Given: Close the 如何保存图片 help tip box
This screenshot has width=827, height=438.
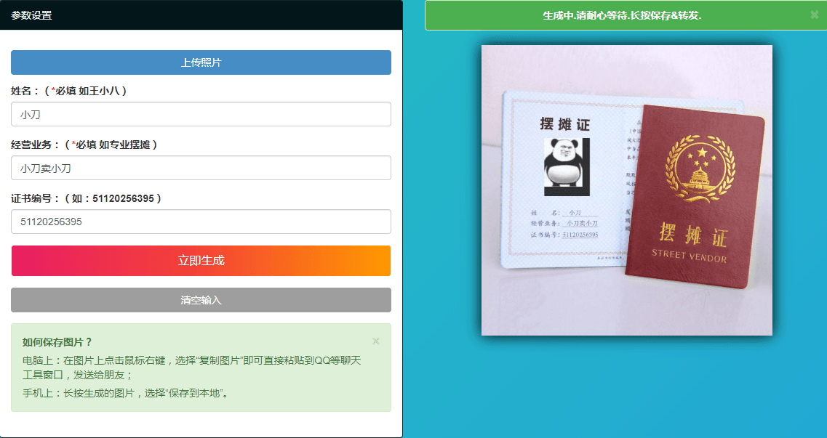Looking at the screenshot, I should click(x=375, y=341).
